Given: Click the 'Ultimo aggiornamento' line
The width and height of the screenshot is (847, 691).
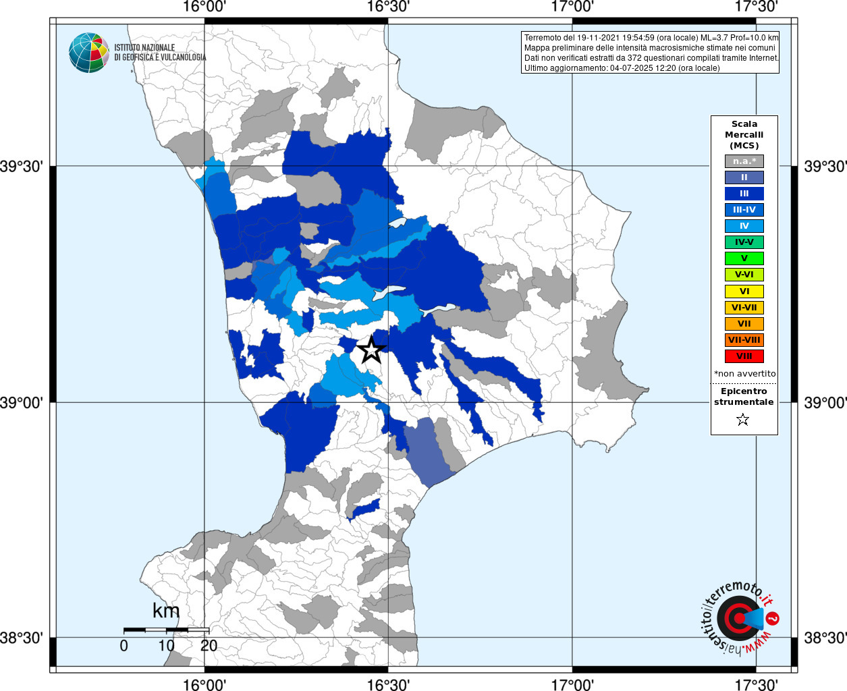Looking at the screenshot, I should point(622,68).
